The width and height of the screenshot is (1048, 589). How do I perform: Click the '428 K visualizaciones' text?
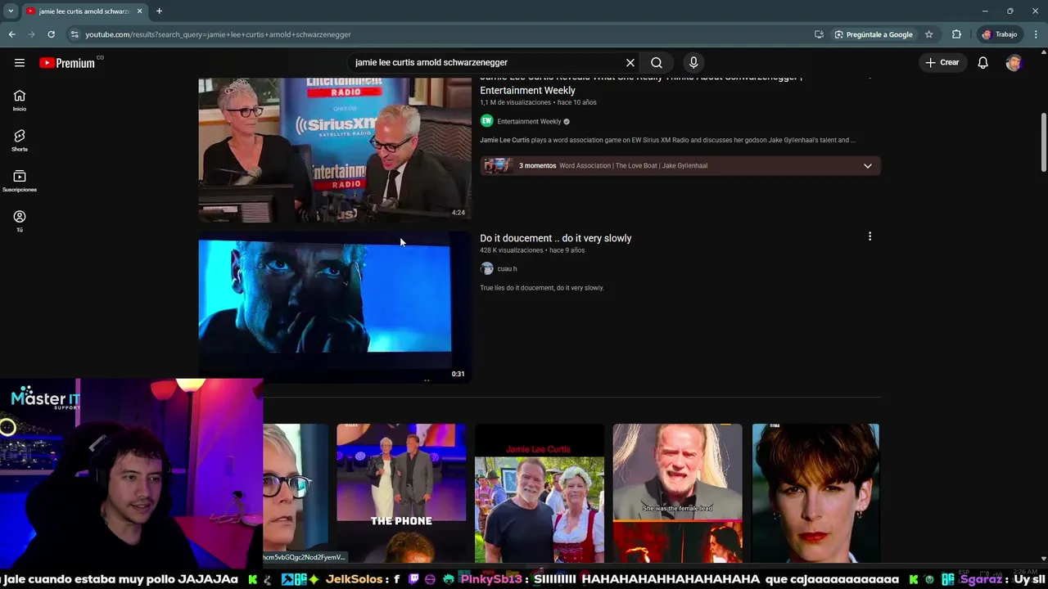click(x=512, y=250)
